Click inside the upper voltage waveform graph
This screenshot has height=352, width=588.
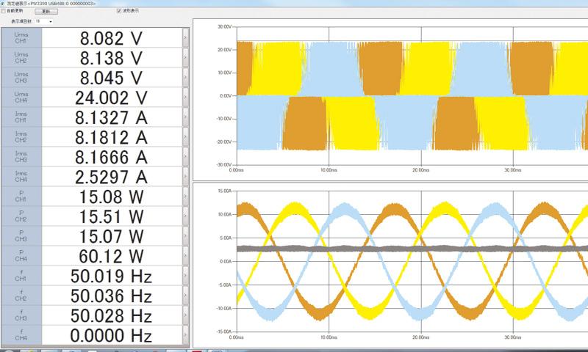tap(404, 95)
